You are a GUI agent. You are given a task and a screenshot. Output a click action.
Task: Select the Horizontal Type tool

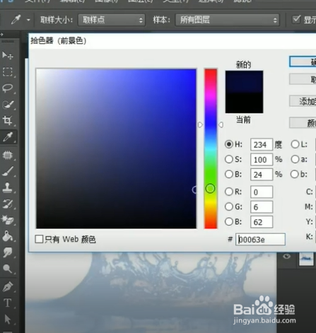8,303
